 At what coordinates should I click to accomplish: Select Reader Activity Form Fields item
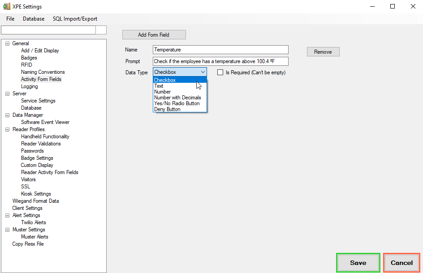tap(50, 172)
